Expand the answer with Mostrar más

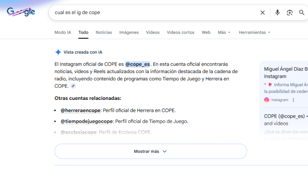[151, 151]
